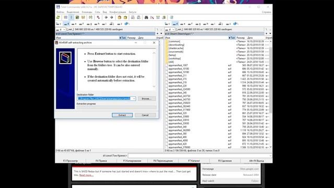Click Alt+F4 Выход button
The height and width of the screenshot is (188, 334).
256,161
